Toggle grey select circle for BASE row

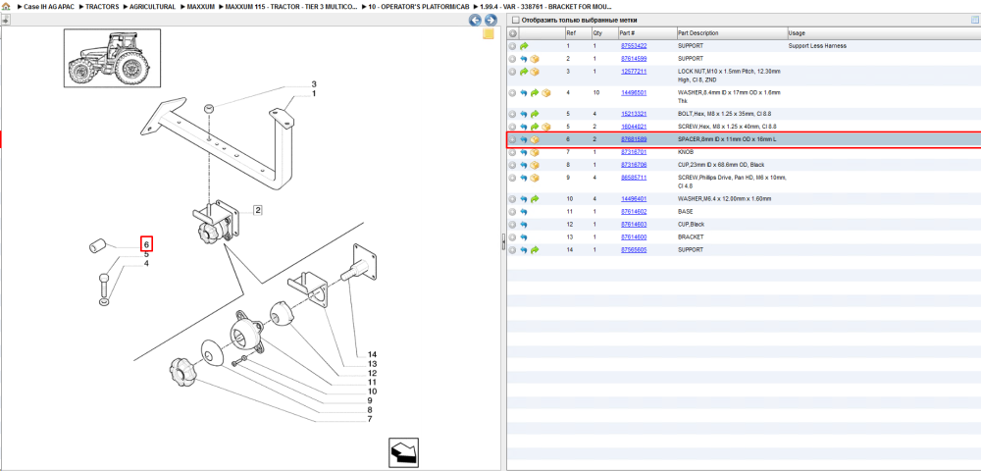512,211
